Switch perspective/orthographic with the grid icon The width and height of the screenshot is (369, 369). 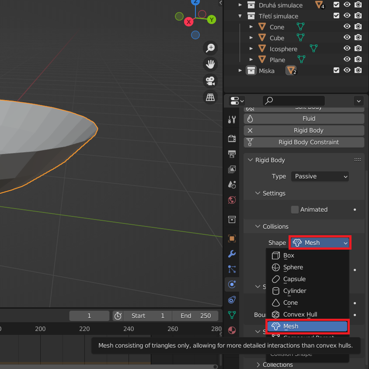211,97
